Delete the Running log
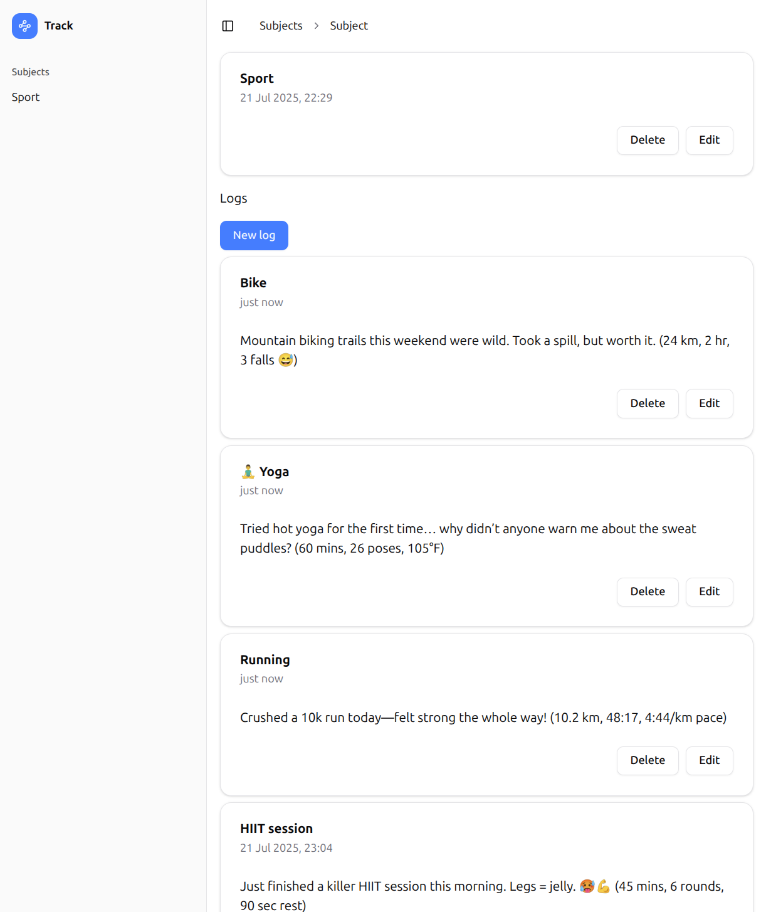Image resolution: width=766 pixels, height=912 pixels. pyautogui.click(x=647, y=760)
